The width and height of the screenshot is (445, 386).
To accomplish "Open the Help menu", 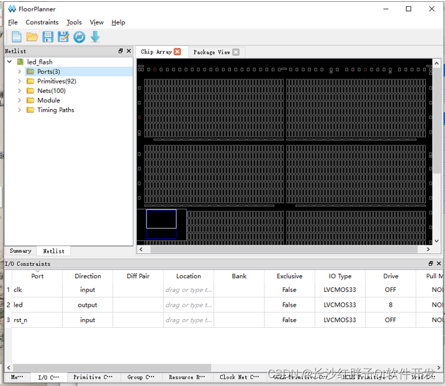I will [118, 22].
